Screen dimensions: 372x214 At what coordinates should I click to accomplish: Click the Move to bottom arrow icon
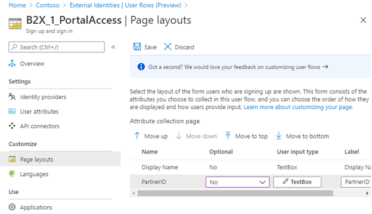point(279,136)
